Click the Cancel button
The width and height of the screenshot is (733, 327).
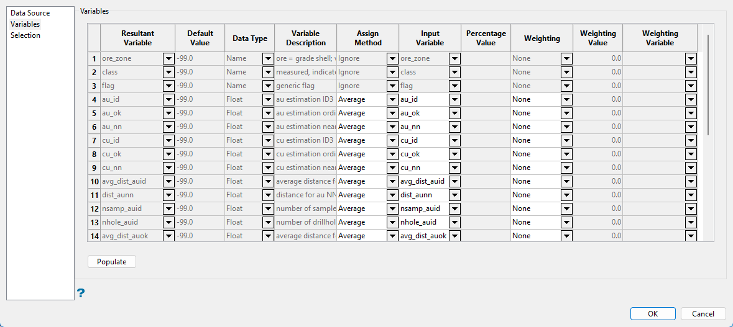[x=703, y=314]
